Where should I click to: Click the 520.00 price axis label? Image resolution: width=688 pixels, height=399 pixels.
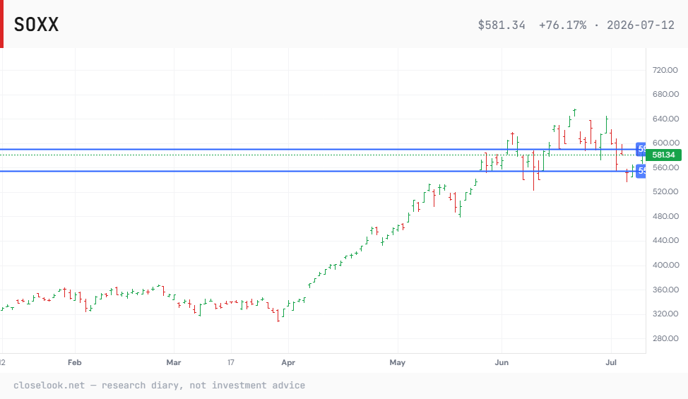click(665, 191)
